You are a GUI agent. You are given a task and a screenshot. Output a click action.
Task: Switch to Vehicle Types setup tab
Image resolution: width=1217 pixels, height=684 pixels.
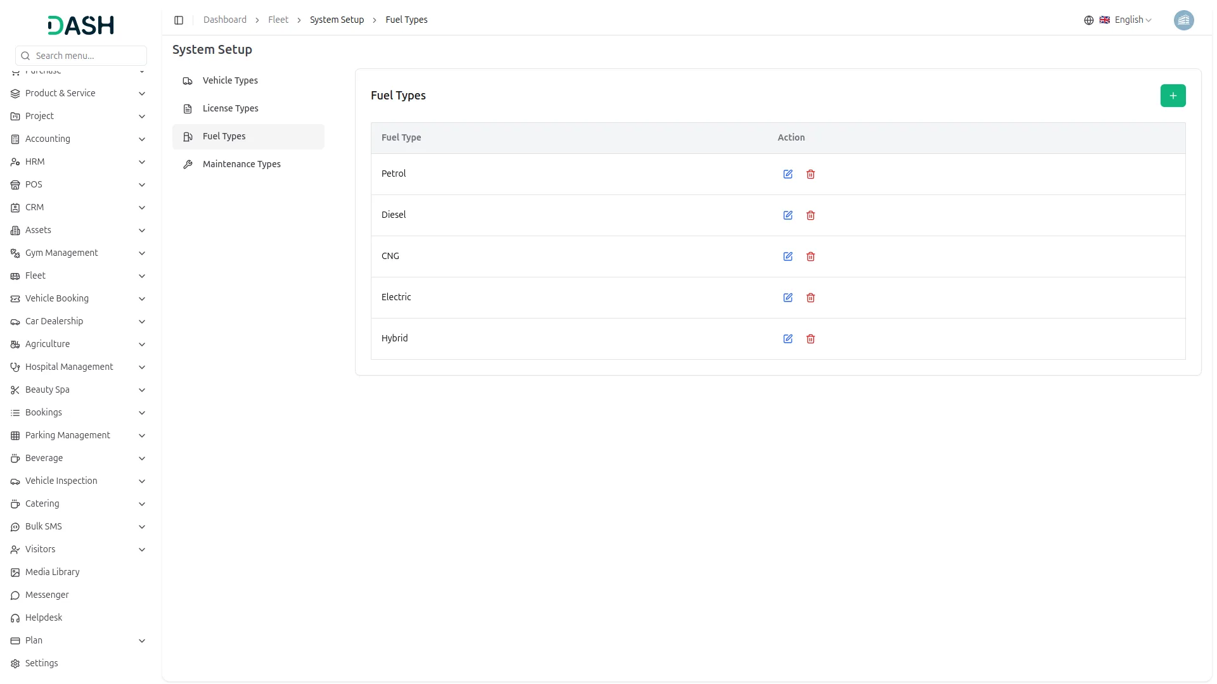tap(230, 80)
